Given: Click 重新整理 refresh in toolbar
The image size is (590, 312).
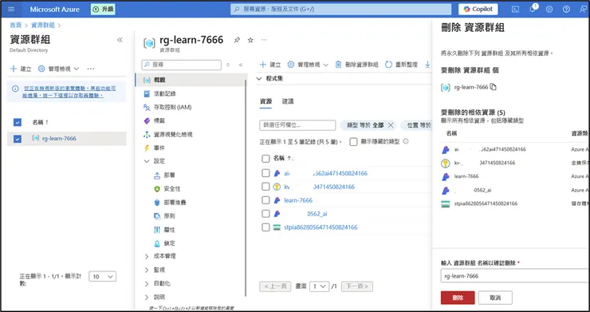Looking at the screenshot, I should [x=401, y=65].
